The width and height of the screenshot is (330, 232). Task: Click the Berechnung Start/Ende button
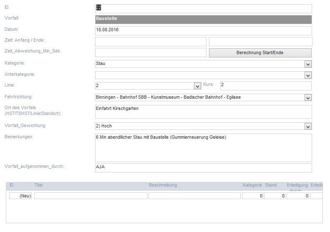coord(260,53)
